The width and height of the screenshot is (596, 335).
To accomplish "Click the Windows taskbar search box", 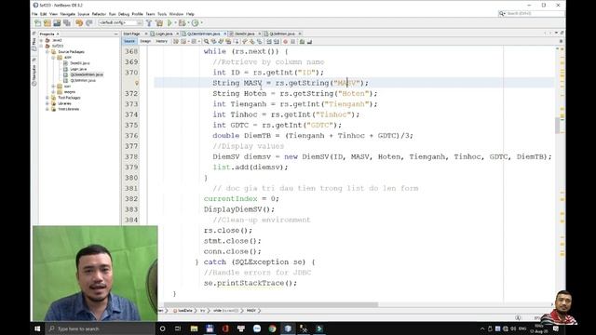I will coord(100,328).
